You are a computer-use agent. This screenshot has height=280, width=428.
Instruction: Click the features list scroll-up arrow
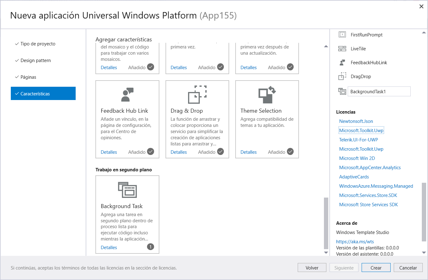326,46
